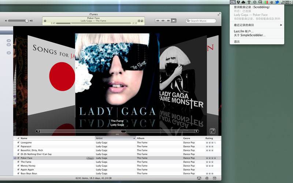Open the Genius sidebar icon in status bar

click(x=207, y=178)
